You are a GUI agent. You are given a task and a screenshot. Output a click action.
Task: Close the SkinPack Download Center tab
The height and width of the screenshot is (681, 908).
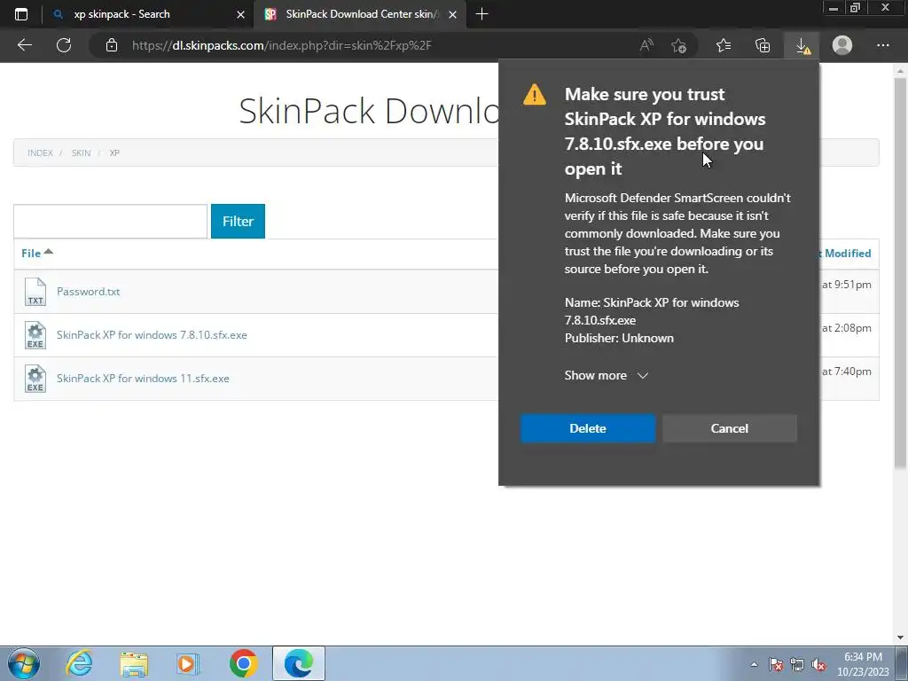pos(453,14)
